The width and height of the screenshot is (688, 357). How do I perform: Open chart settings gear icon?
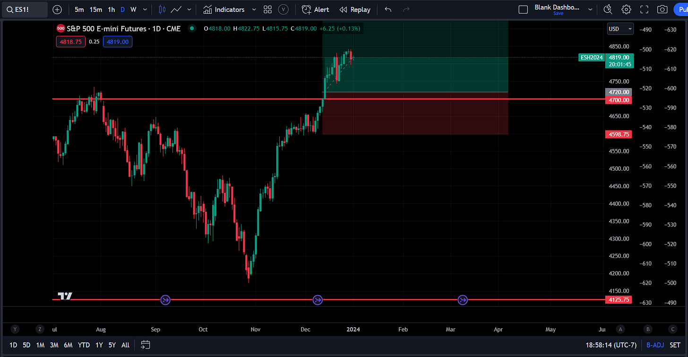(x=626, y=9)
